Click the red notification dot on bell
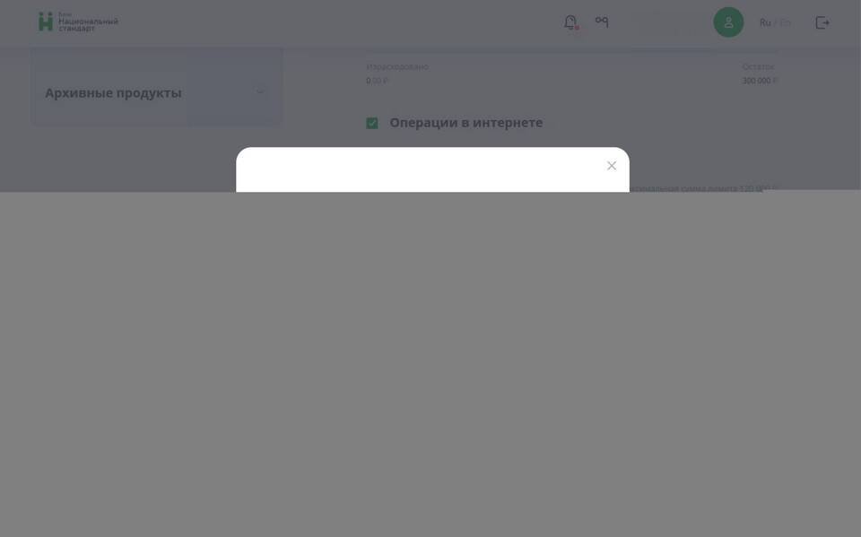The image size is (861, 537). pos(577,28)
